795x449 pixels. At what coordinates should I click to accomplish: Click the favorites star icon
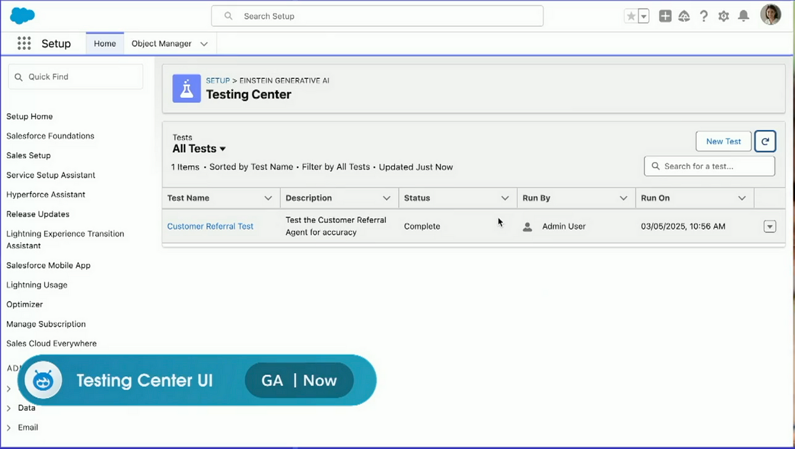tap(631, 16)
